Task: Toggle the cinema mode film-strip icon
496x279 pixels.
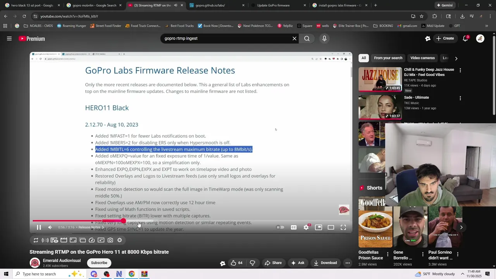Action: pos(64,240)
